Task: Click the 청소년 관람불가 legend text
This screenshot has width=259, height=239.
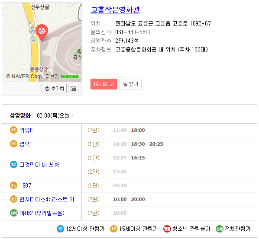Action: coord(191,229)
